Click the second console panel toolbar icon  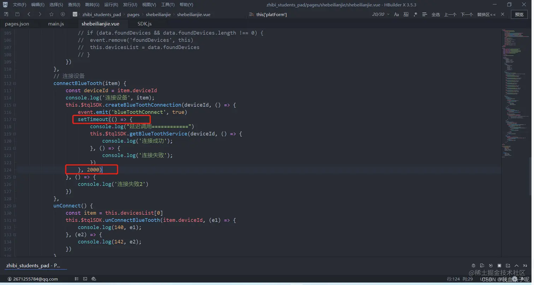pyautogui.click(x=482, y=266)
